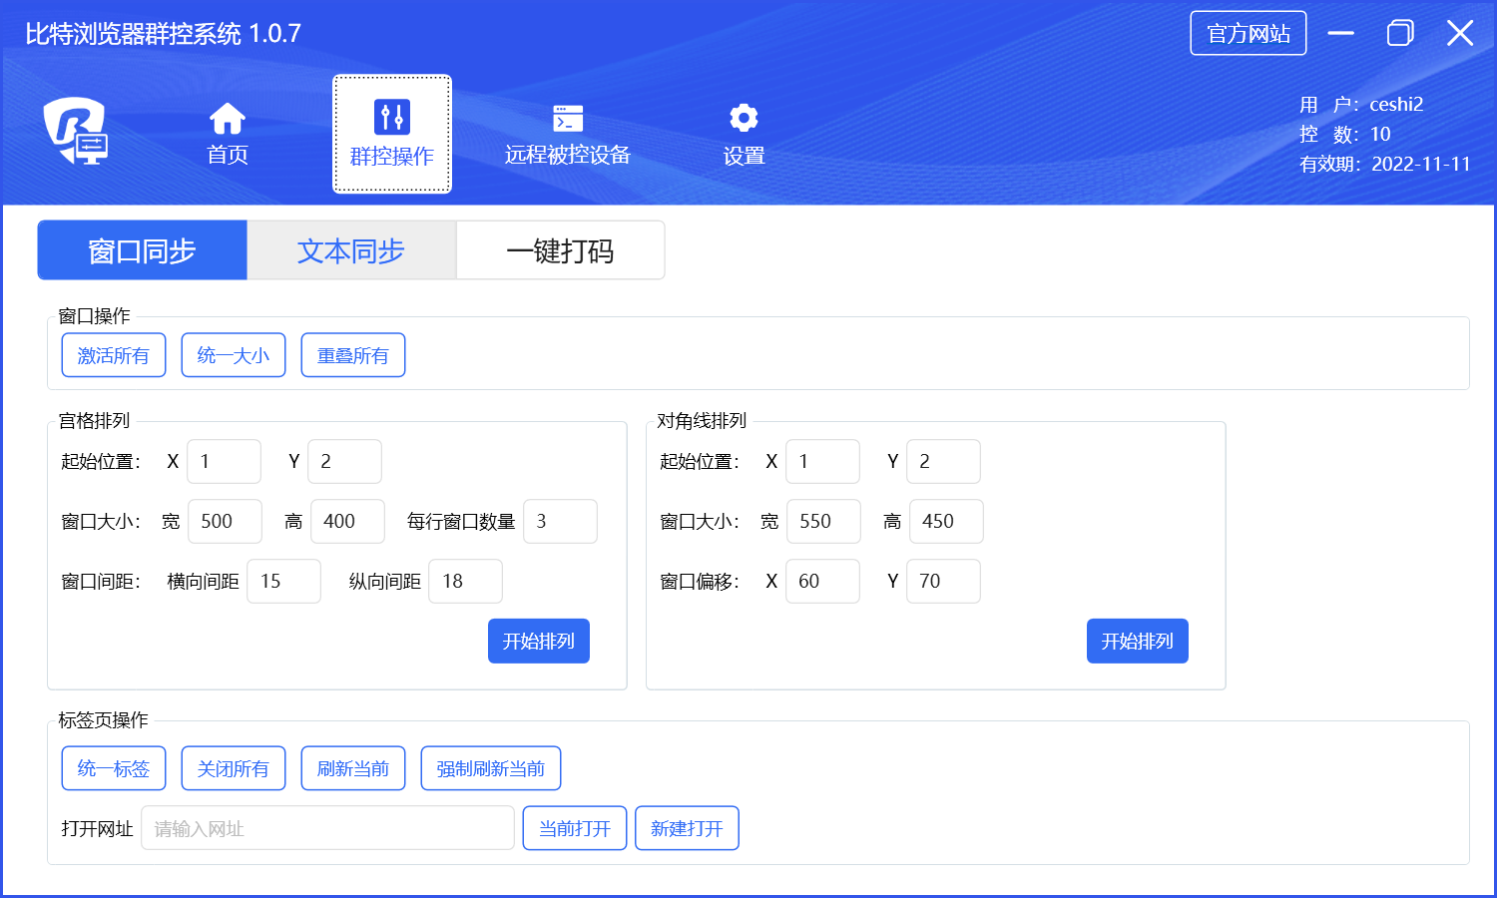
Task: Focus the 请输入网址 URL field
Action: coord(327,828)
